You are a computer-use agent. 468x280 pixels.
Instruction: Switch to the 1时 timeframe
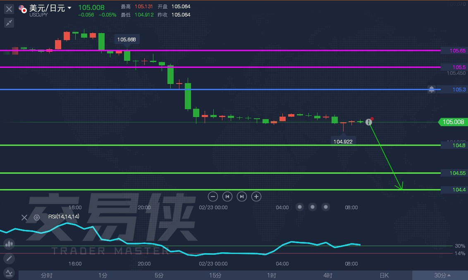click(x=272, y=275)
